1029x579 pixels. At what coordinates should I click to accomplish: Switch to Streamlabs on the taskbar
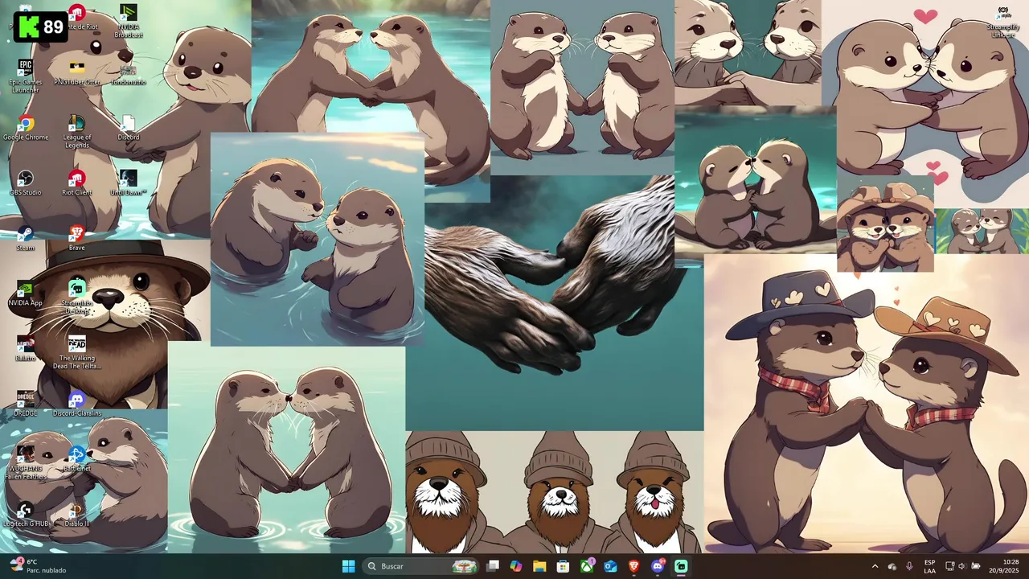[x=681, y=566]
